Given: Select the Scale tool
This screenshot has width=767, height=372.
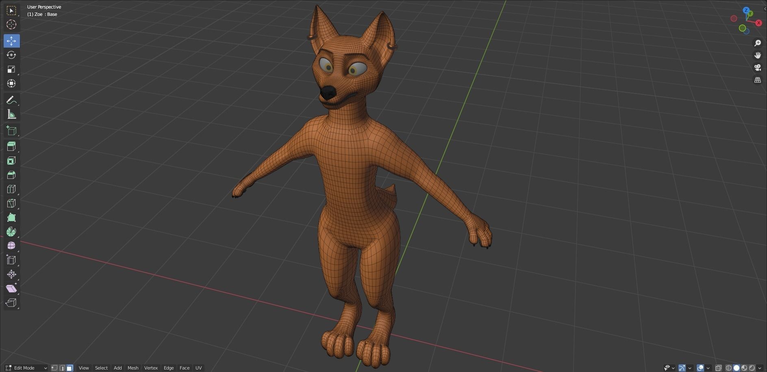Looking at the screenshot, I should [11, 69].
